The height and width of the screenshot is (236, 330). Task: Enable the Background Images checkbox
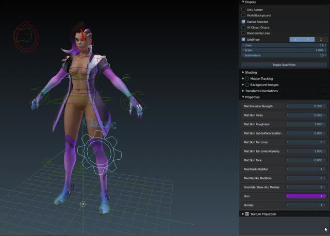[x=247, y=85]
